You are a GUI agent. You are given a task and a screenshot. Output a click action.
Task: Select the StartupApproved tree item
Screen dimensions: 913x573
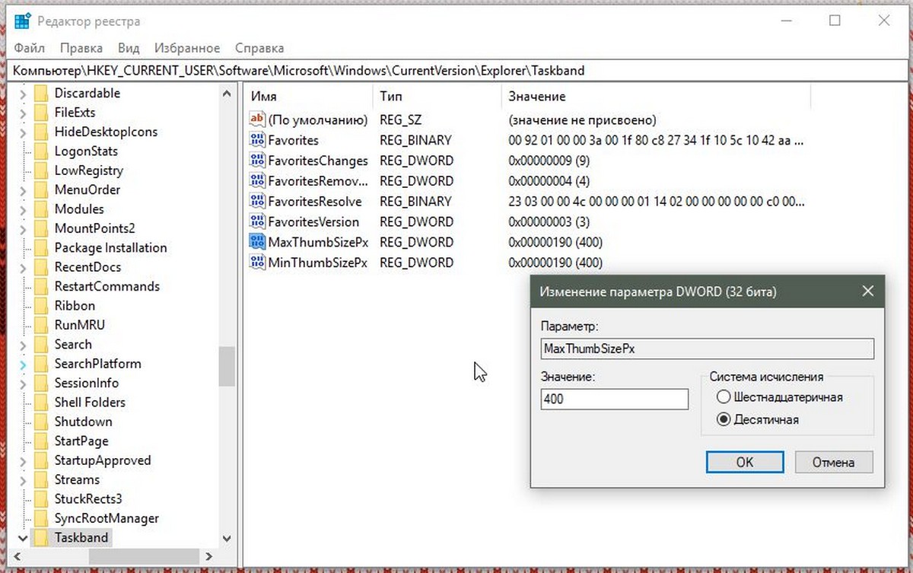pyautogui.click(x=103, y=460)
